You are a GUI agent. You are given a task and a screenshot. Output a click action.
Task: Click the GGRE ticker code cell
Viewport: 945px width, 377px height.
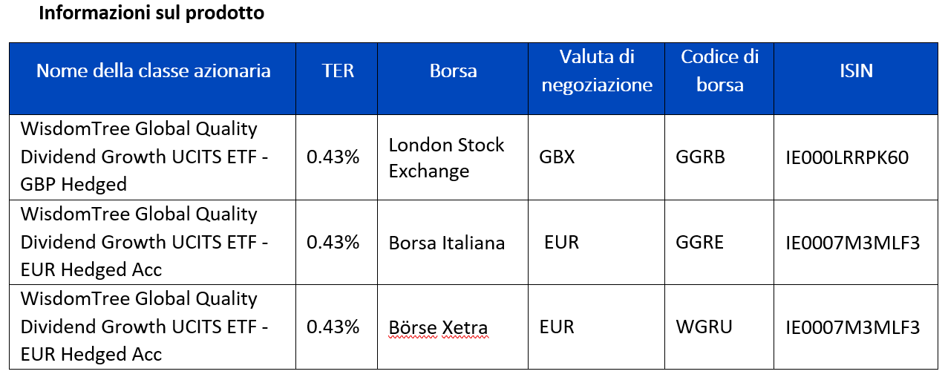tap(719, 242)
